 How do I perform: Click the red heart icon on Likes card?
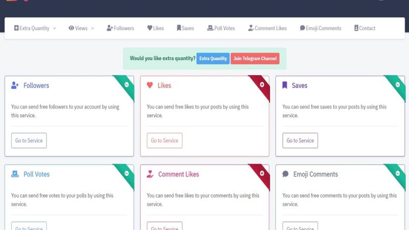point(150,85)
